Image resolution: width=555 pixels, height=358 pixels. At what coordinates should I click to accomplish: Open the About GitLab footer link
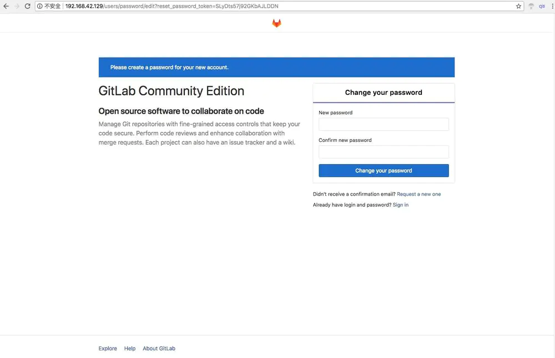159,348
